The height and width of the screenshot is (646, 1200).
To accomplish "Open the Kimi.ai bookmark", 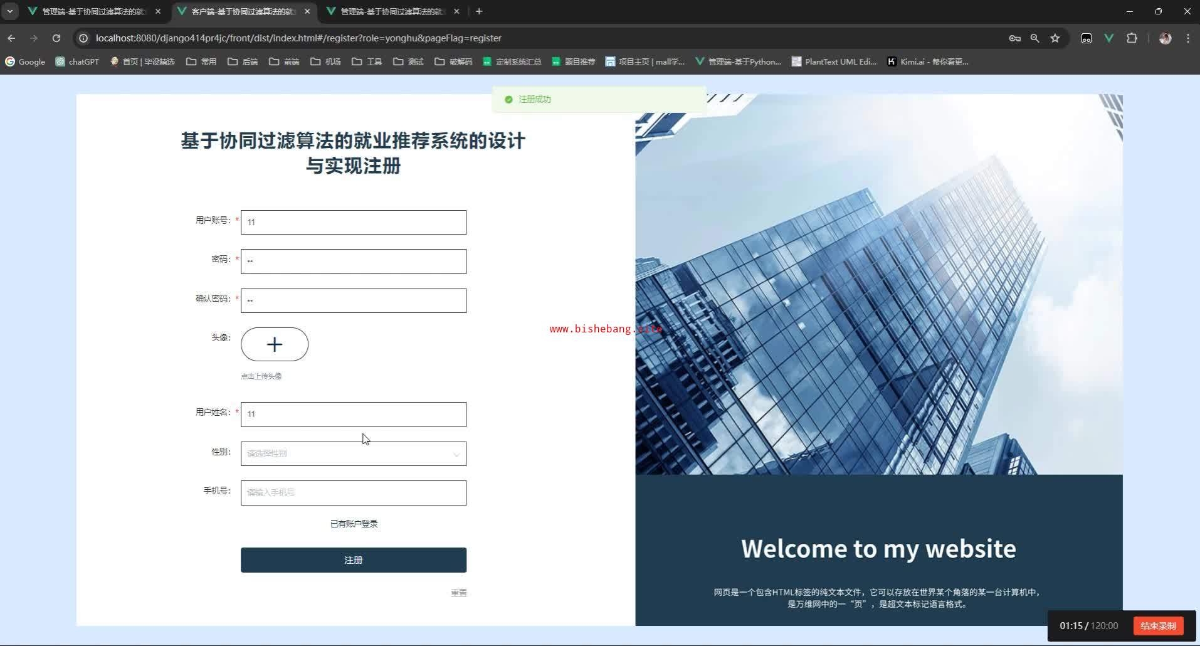I will point(928,61).
